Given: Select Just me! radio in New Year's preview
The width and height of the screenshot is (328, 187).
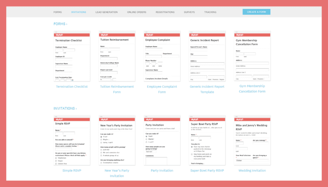Looking at the screenshot, I should tap(101, 150).
